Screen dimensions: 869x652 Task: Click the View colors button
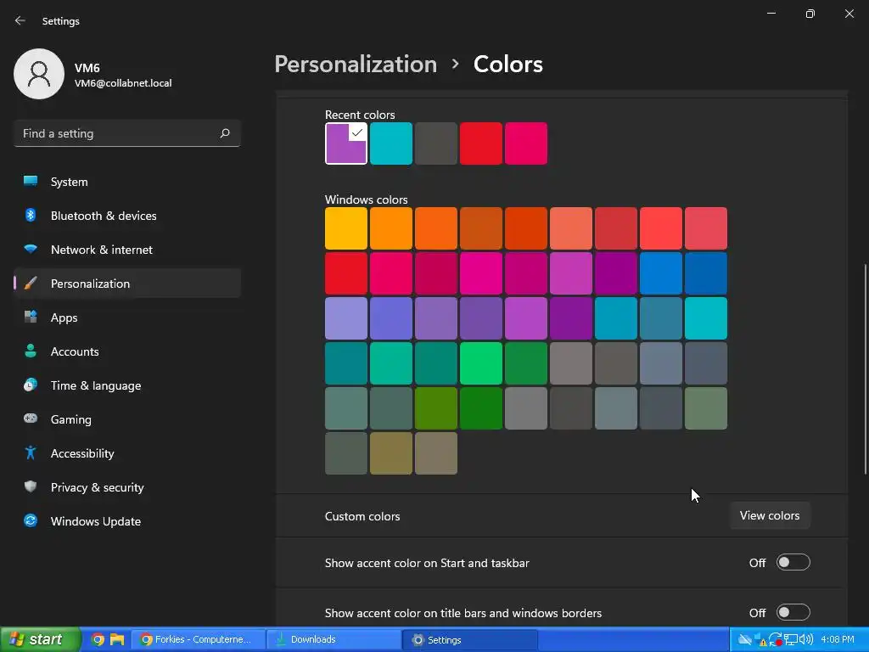click(x=770, y=515)
